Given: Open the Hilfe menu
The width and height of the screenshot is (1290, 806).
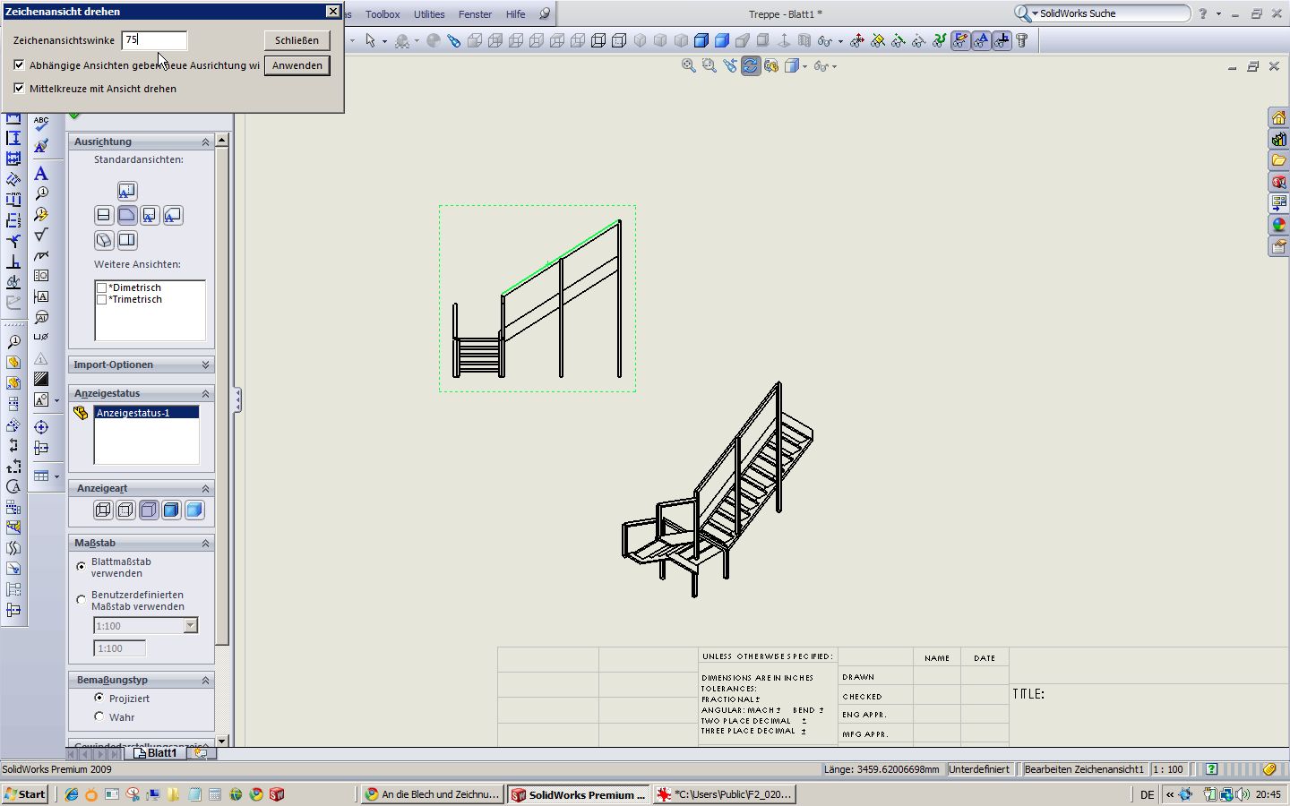Looking at the screenshot, I should point(515,14).
